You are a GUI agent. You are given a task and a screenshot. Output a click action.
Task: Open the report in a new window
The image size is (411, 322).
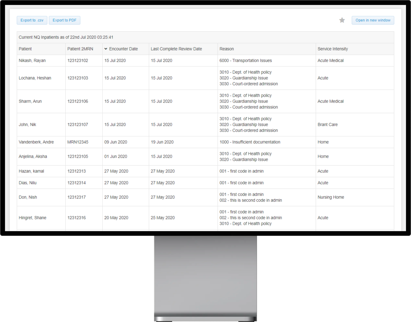373,20
